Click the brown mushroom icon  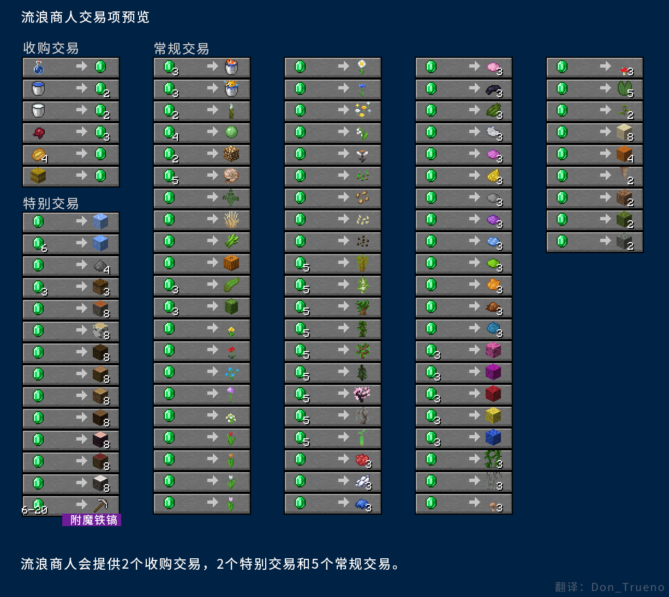(x=494, y=506)
